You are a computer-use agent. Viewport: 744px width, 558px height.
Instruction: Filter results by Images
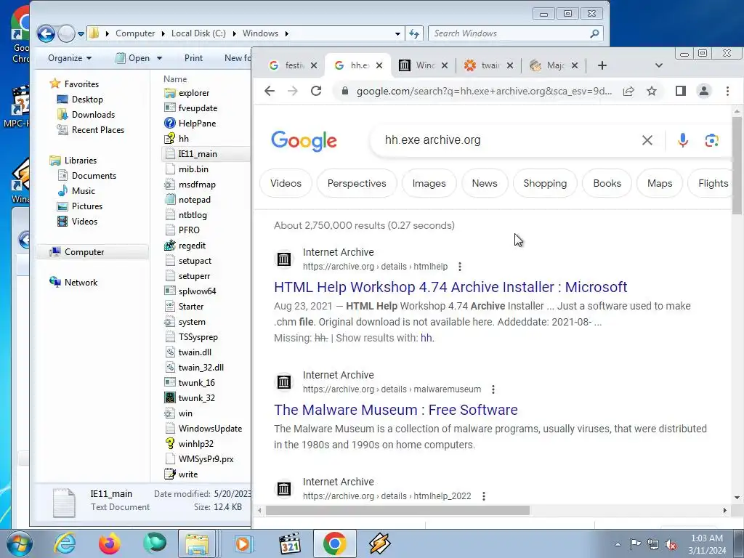pyautogui.click(x=429, y=184)
